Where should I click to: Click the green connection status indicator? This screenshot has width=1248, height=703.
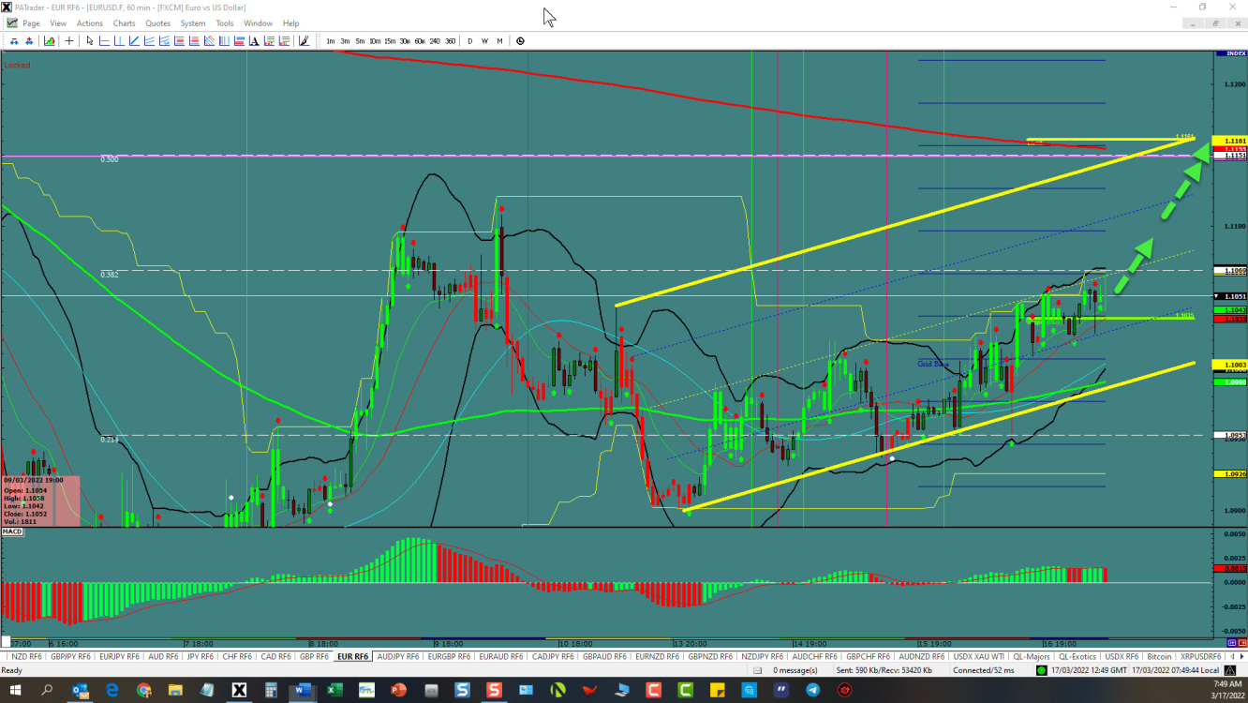click(x=1041, y=670)
